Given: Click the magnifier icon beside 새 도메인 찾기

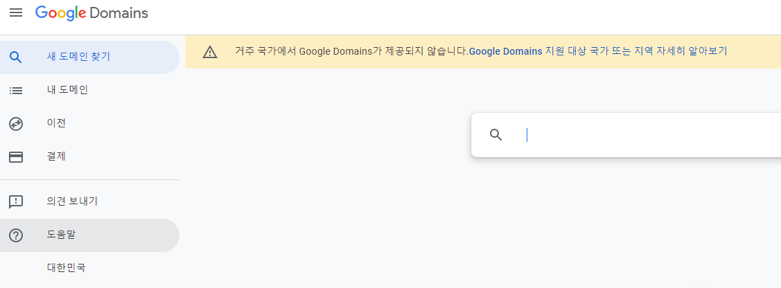Looking at the screenshot, I should [x=16, y=57].
